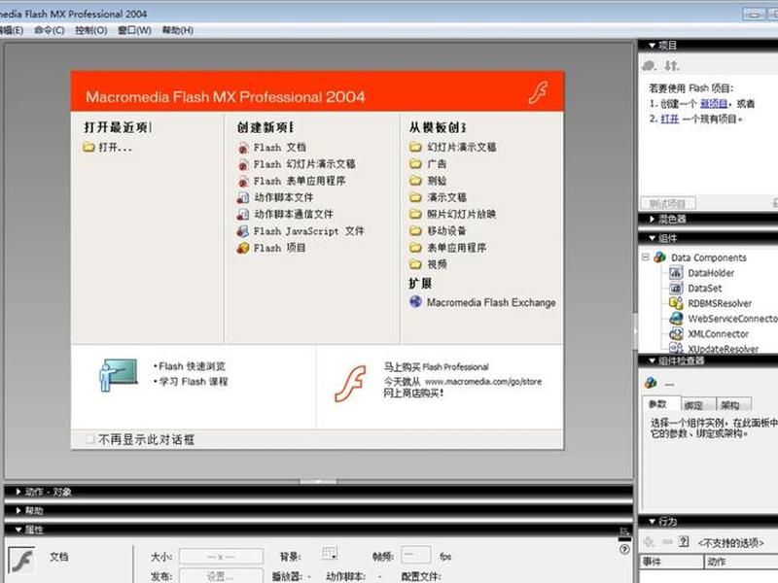Click the 事件 column header
The image size is (778, 583).
pos(672,562)
